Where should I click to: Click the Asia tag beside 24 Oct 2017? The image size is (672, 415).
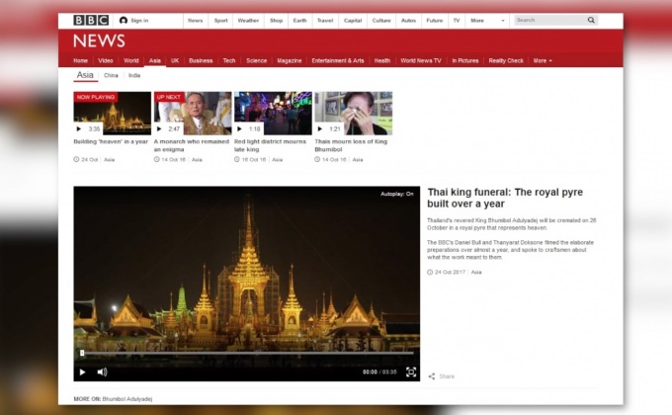pos(476,273)
